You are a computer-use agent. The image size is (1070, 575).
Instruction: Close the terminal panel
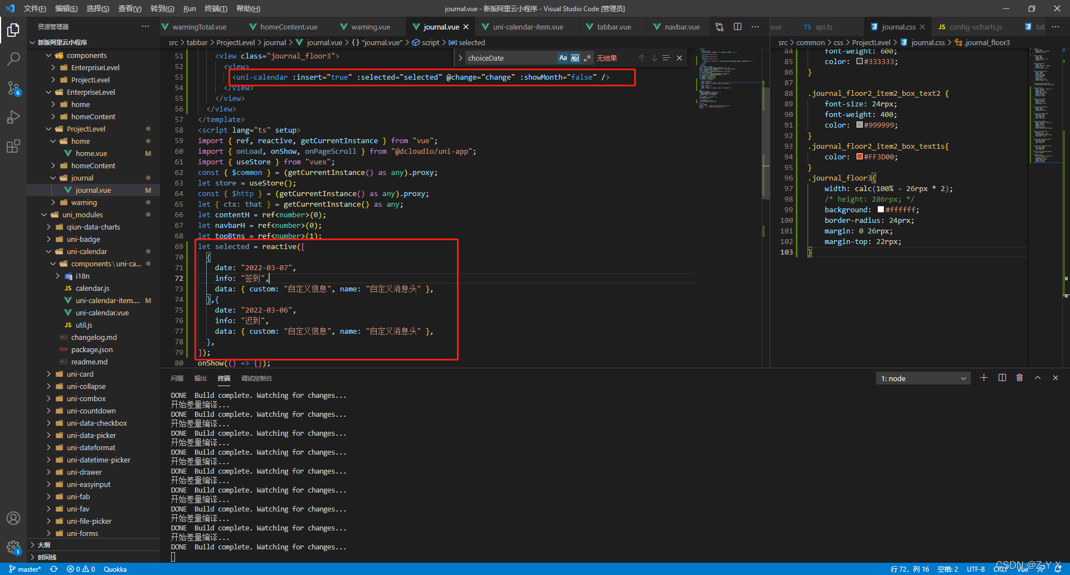[x=1056, y=378]
